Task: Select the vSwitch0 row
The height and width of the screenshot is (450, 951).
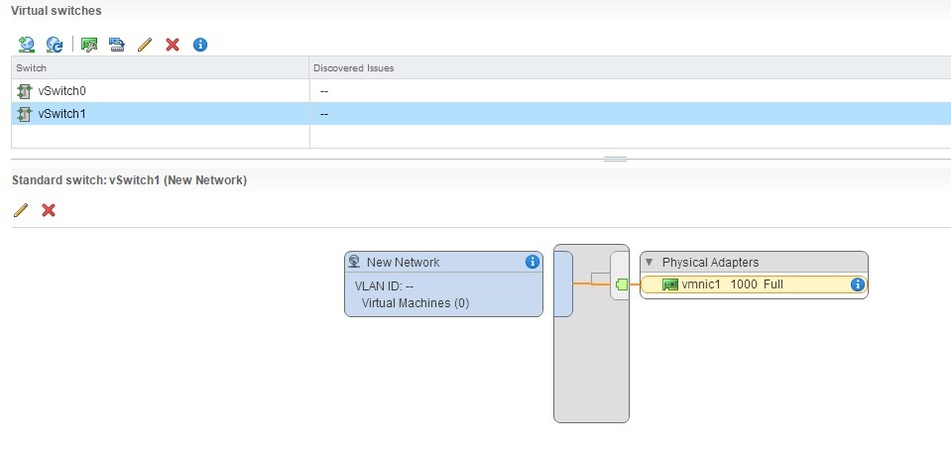Action: tap(481, 91)
